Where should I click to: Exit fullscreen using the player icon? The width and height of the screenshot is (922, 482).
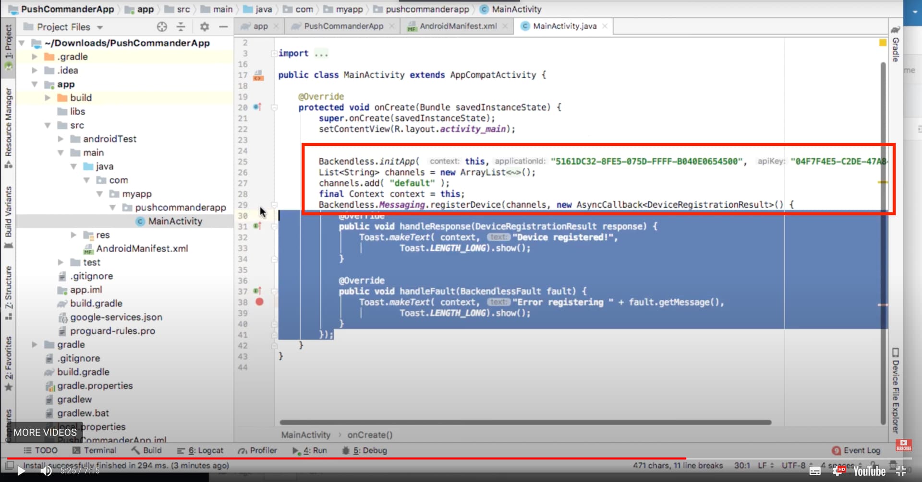coord(901,471)
